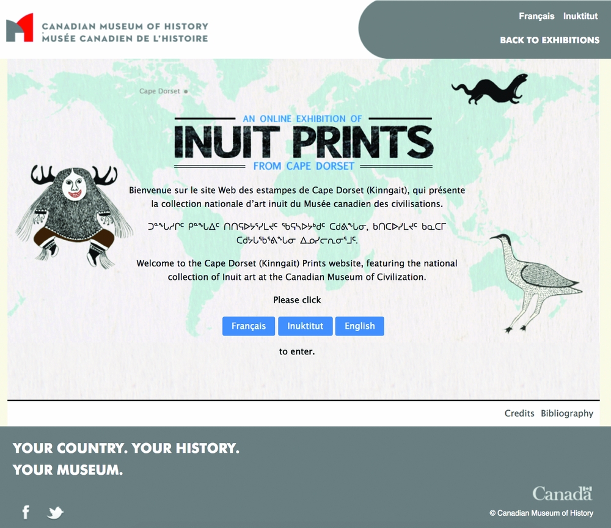
Task: Click the Cape Dorset map marker dot
Action: [x=186, y=92]
